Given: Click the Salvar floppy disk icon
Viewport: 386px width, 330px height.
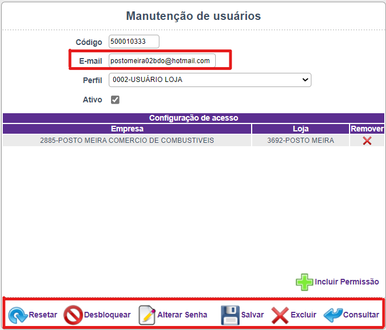Looking at the screenshot, I should click(x=230, y=315).
